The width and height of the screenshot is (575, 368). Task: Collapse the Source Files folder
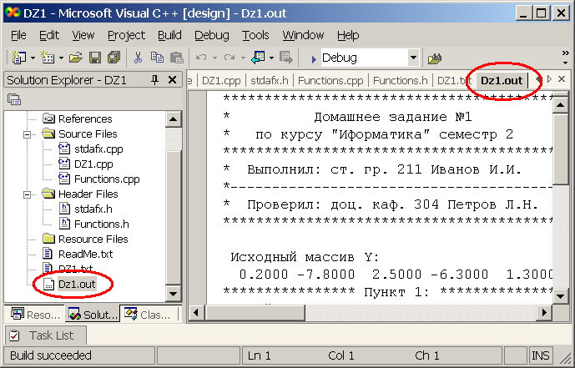click(x=28, y=134)
